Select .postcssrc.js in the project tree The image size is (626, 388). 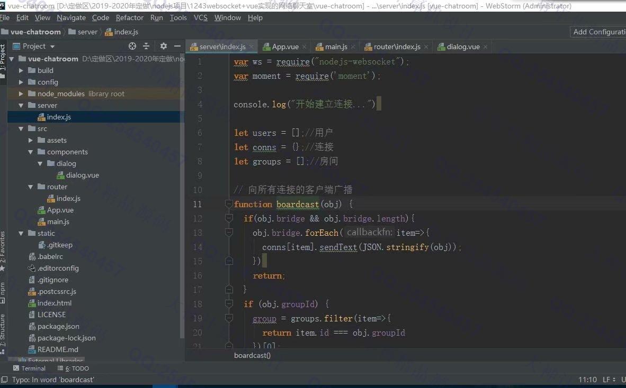(57, 292)
